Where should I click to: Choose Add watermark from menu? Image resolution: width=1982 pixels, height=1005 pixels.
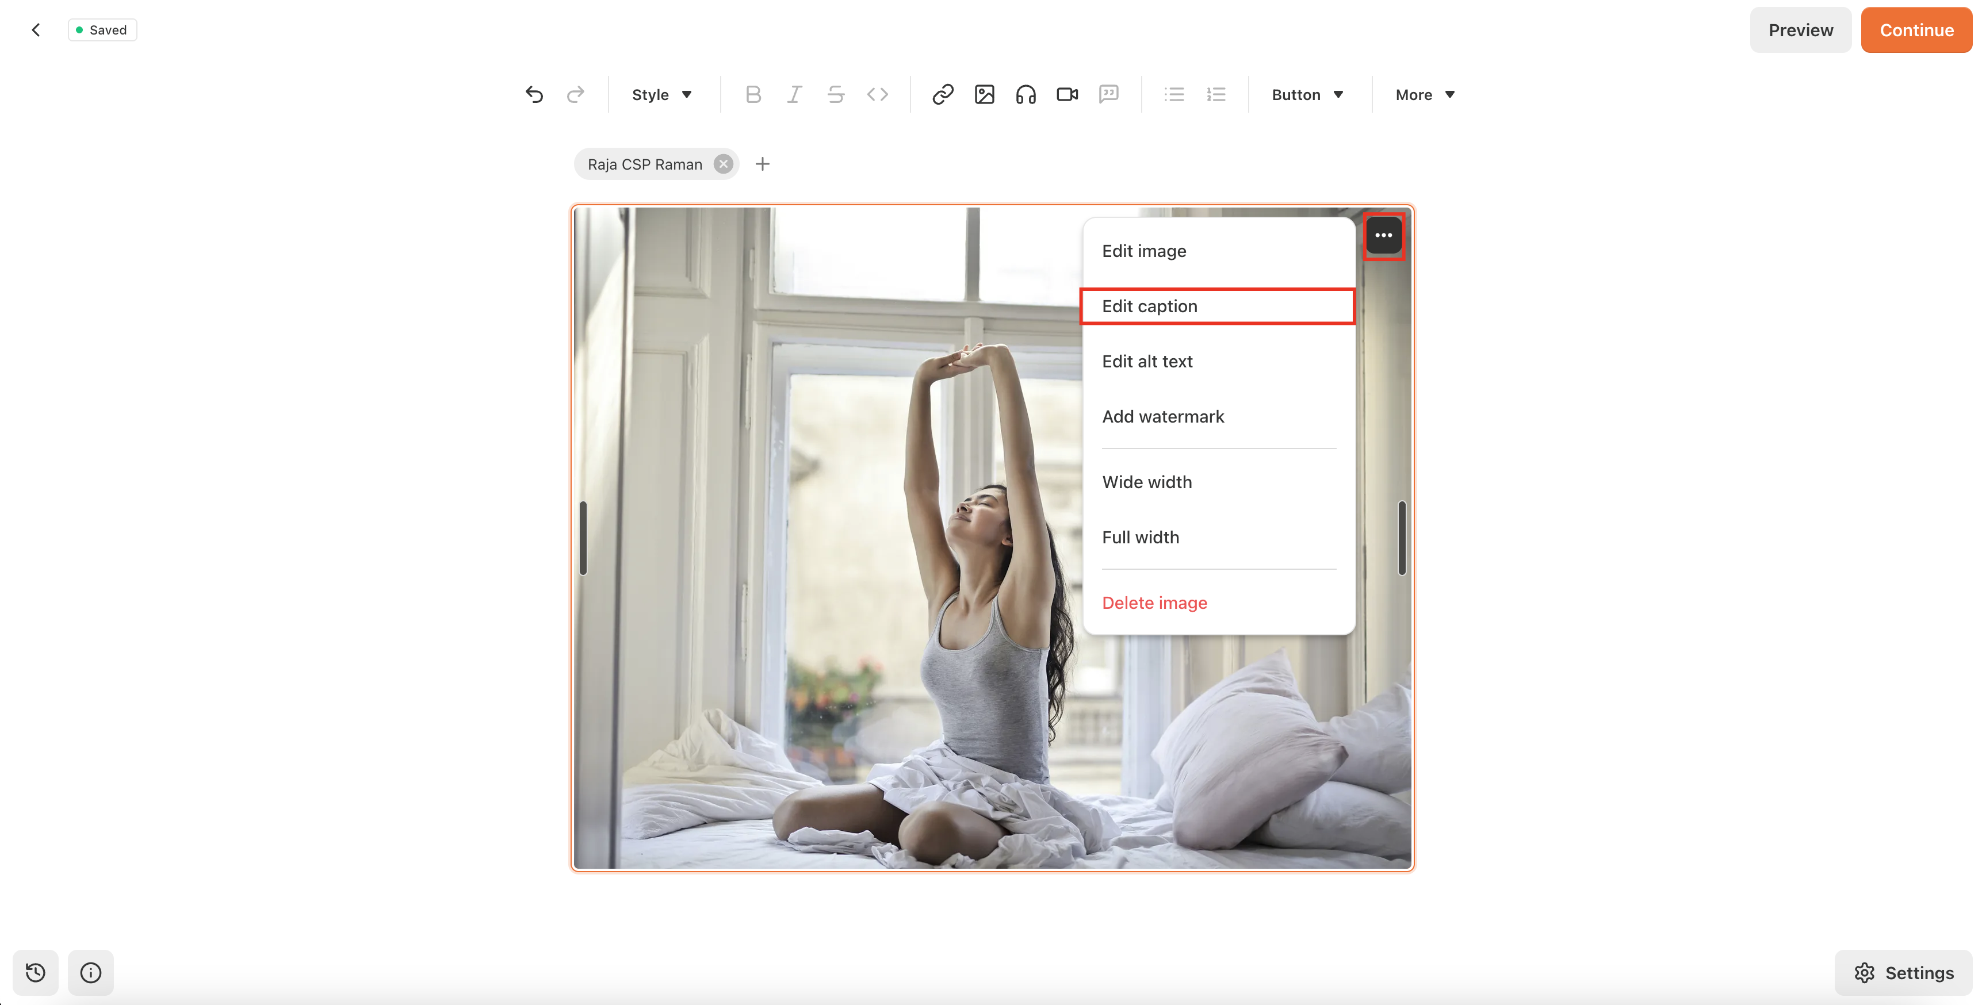point(1162,417)
